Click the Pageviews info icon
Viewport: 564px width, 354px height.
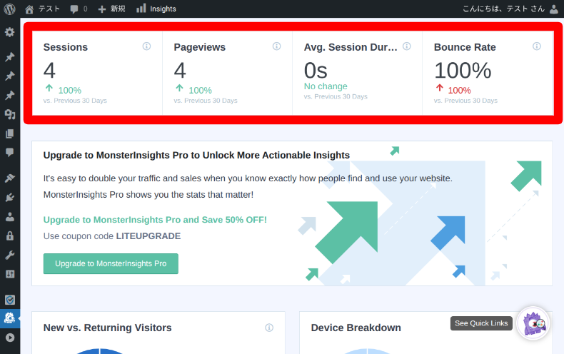coord(276,46)
